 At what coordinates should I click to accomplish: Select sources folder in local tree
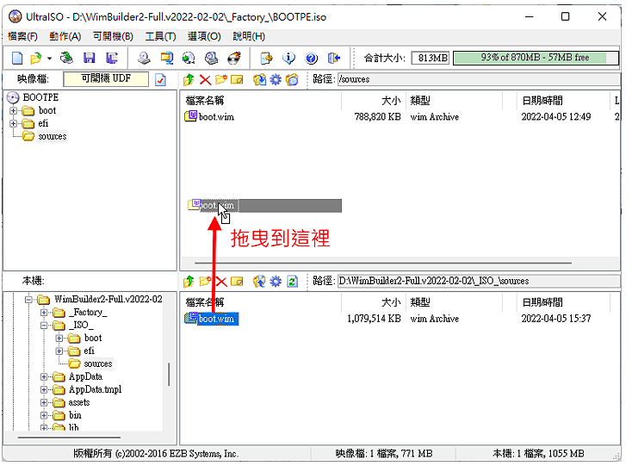(x=98, y=363)
